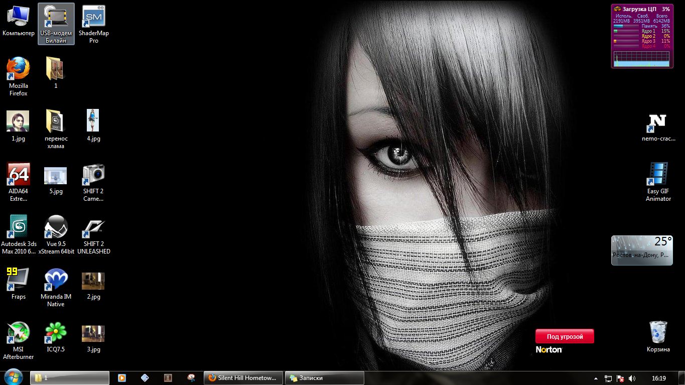Open the Mozilla Firefox desktop shortcut
The image size is (685, 385).
coord(18,69)
